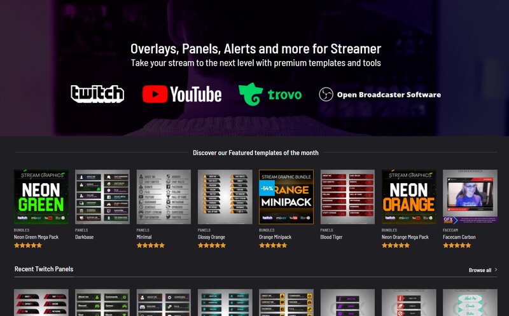
Task: Click the PANELS label above Glossy Orange
Action: point(204,230)
